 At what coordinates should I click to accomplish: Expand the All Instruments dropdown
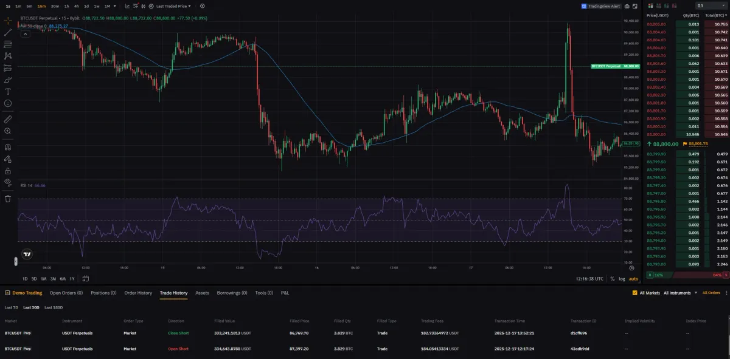coord(680,293)
